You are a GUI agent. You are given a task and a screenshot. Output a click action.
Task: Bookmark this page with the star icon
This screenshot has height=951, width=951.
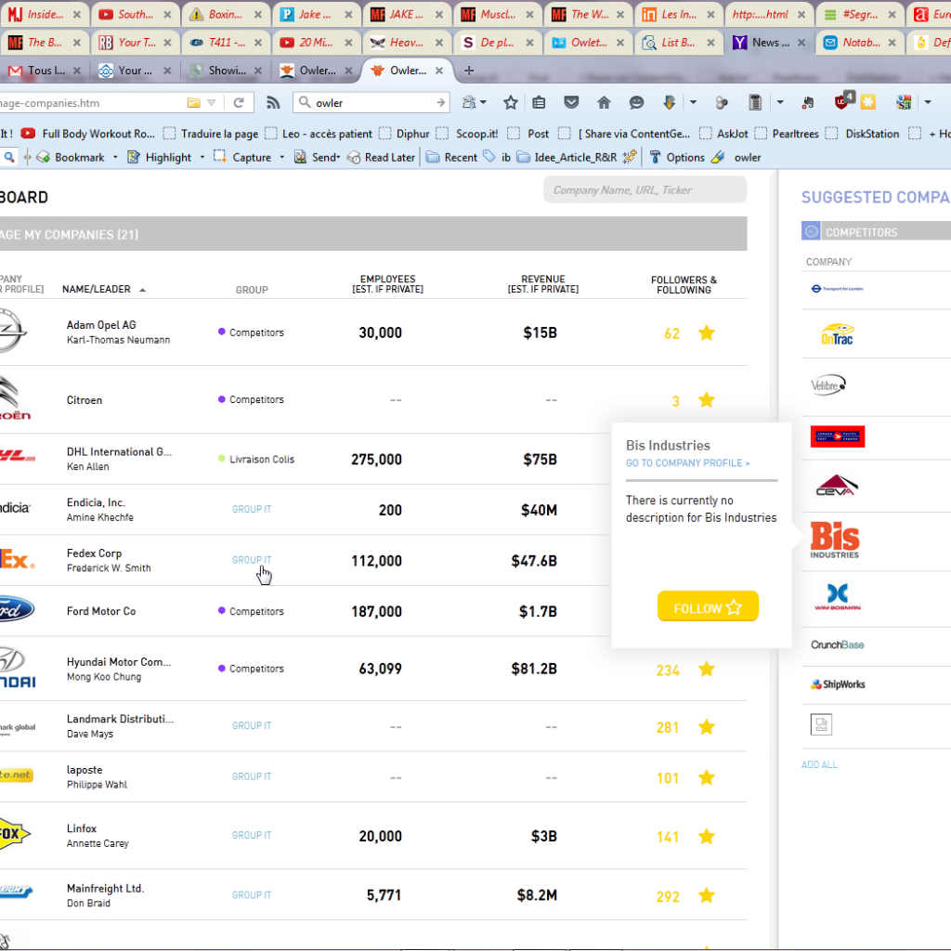(x=511, y=102)
